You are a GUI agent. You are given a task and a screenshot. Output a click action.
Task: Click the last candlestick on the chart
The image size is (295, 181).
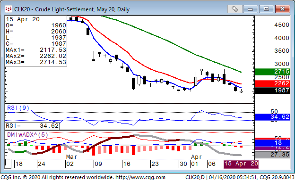[241, 91]
